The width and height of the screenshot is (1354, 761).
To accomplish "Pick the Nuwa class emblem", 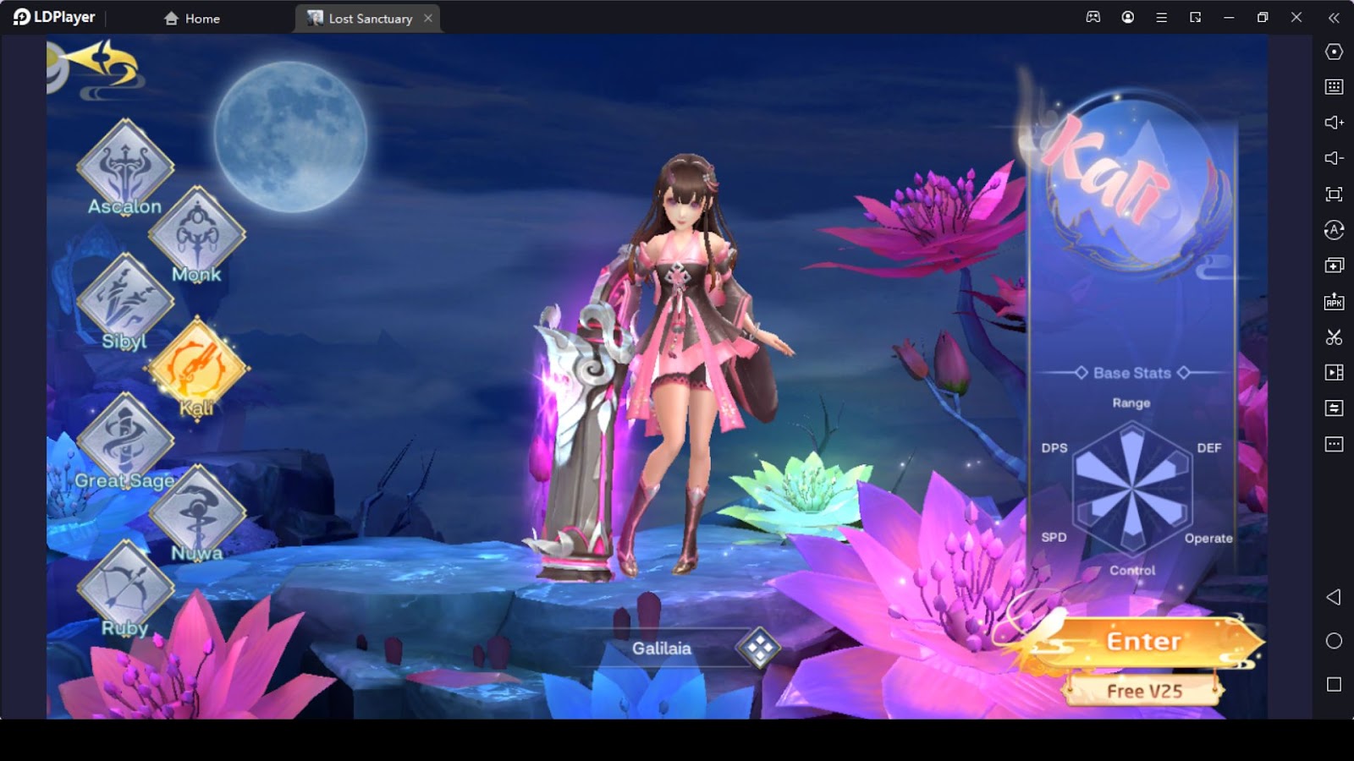I will click(196, 512).
